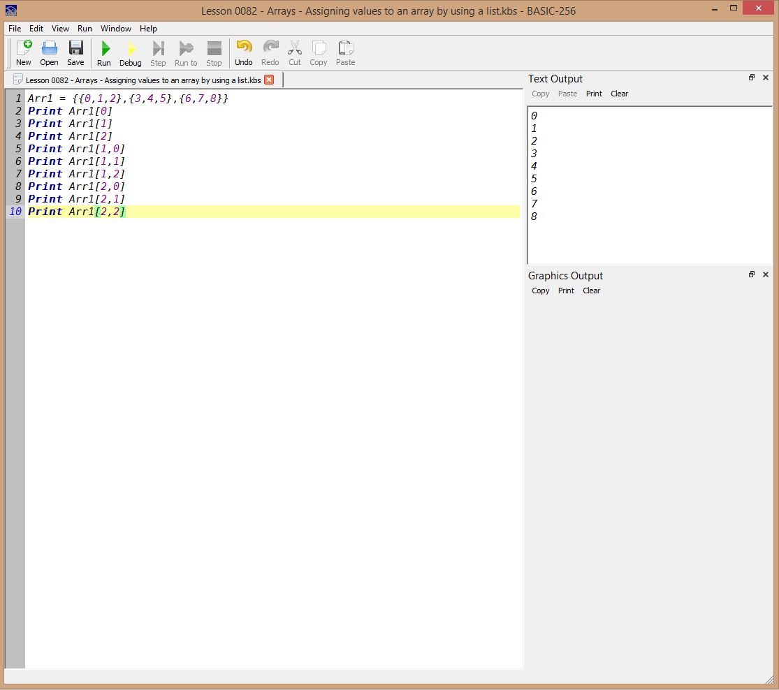Screen dimensions: 779x690
Task: Click the code line Print Arr1[0]
Action: point(70,111)
